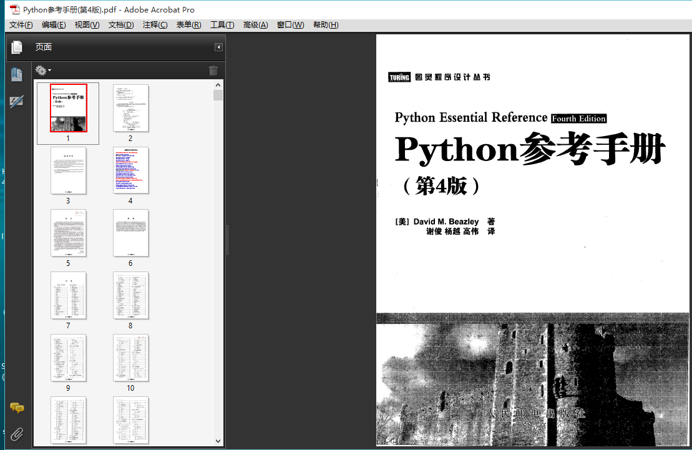The width and height of the screenshot is (692, 450).
Task: Select page 10 thumbnail
Action: pyautogui.click(x=130, y=358)
